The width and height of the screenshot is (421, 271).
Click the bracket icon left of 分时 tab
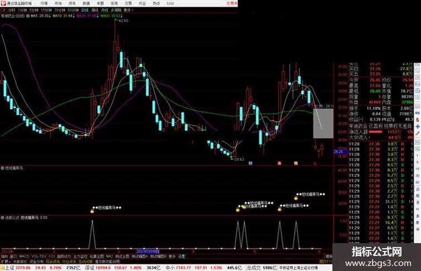[4, 10]
